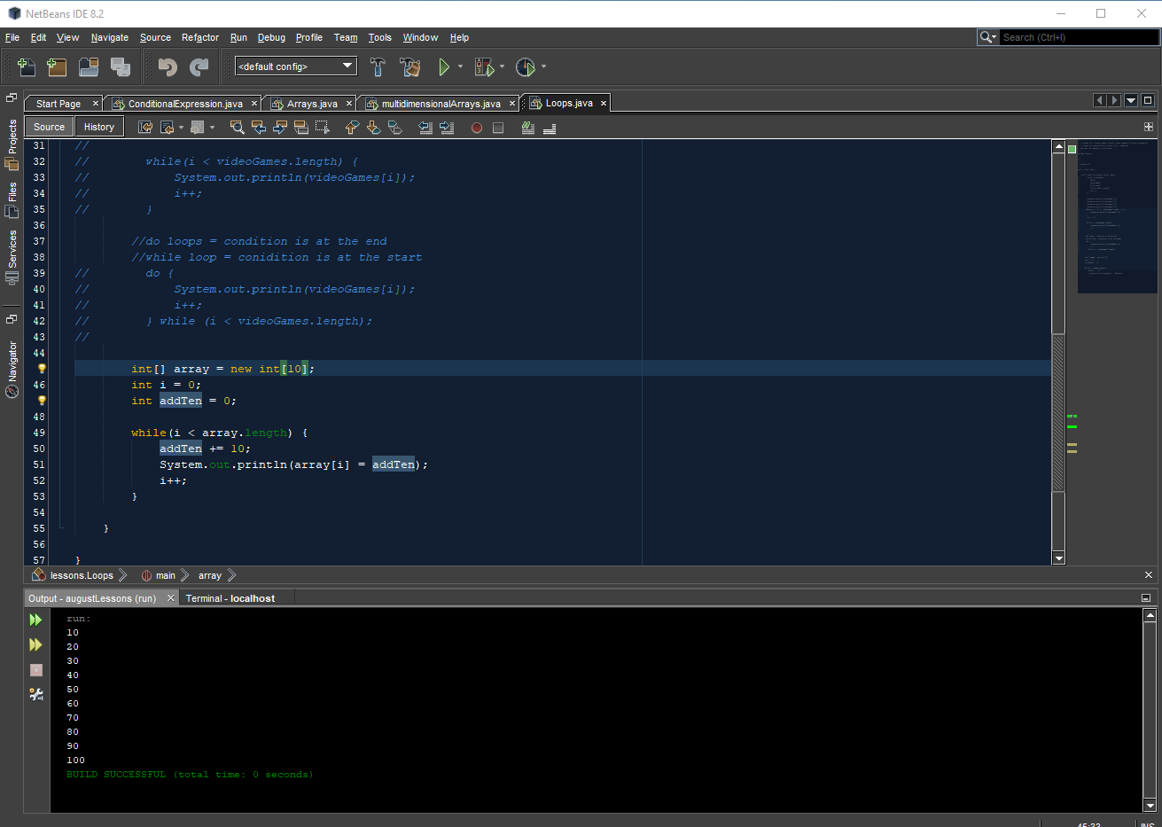
Task: Open the Source menu
Action: point(155,37)
